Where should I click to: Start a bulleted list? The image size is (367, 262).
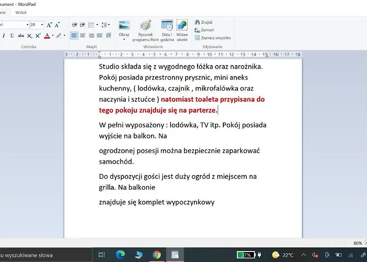point(91,25)
